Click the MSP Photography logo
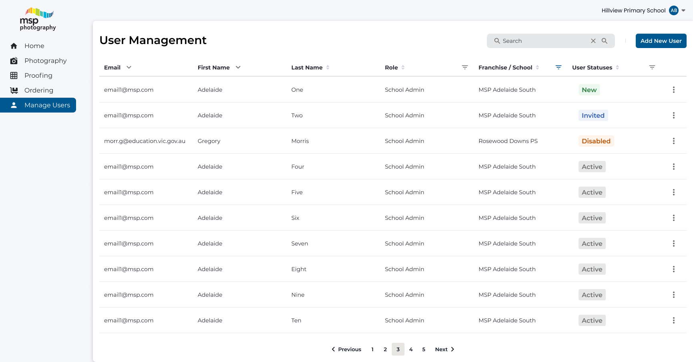Viewport: 693px width, 362px height. (37, 19)
